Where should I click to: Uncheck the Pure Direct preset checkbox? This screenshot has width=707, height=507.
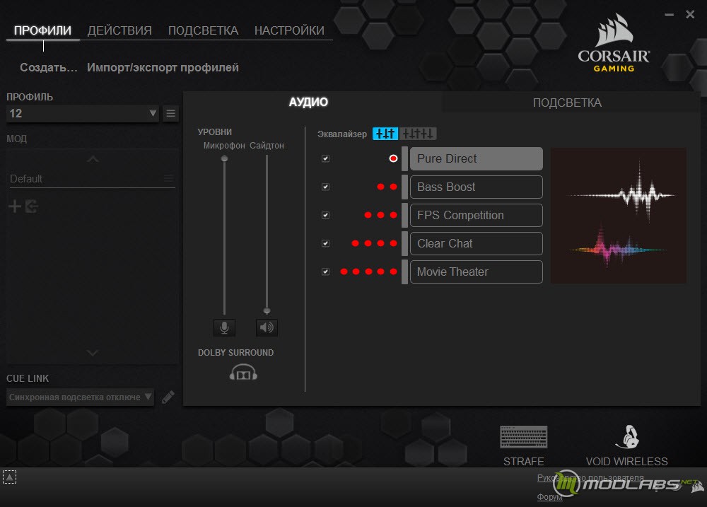click(325, 158)
